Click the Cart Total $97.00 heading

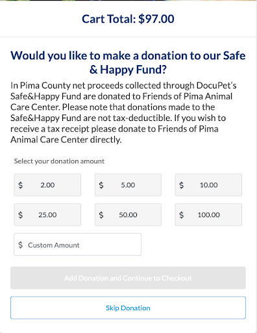click(128, 19)
